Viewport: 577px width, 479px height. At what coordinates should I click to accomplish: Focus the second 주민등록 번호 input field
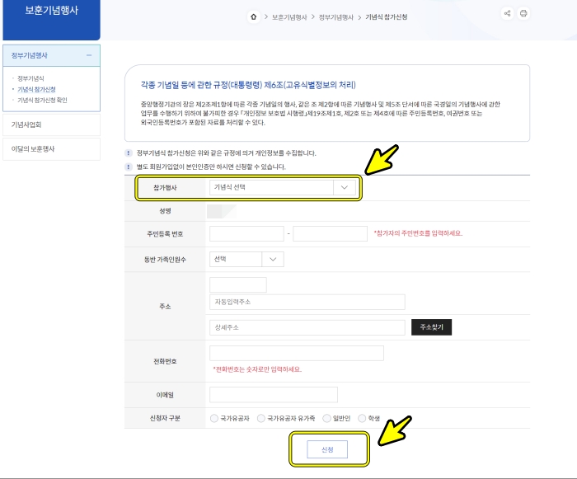[x=330, y=234]
